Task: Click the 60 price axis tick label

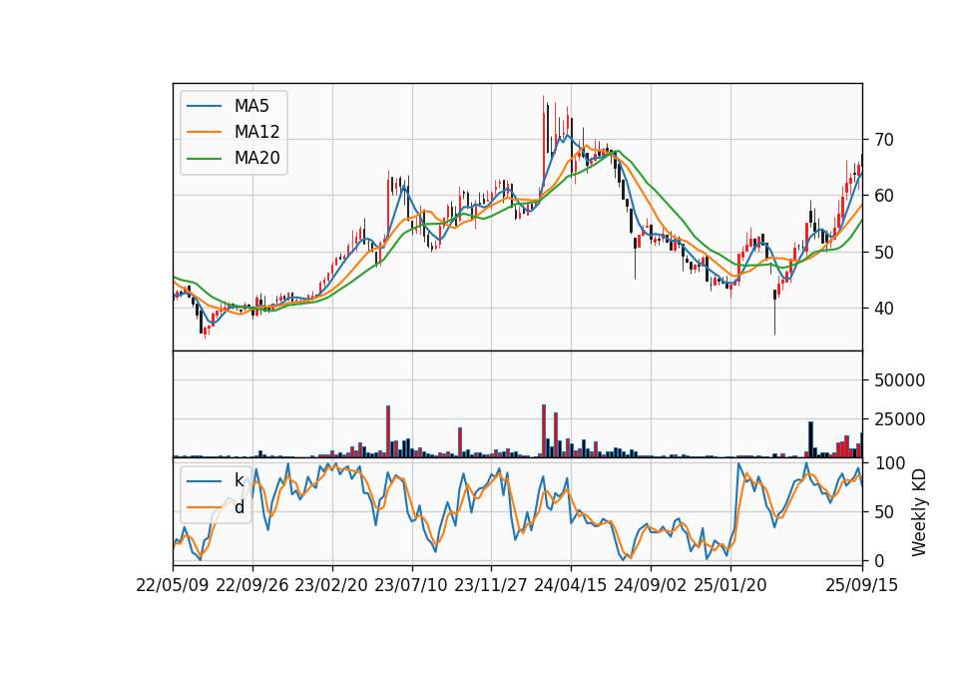Action: tap(884, 197)
